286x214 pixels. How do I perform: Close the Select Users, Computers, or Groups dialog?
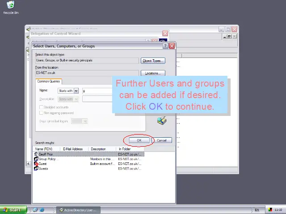coord(172,46)
